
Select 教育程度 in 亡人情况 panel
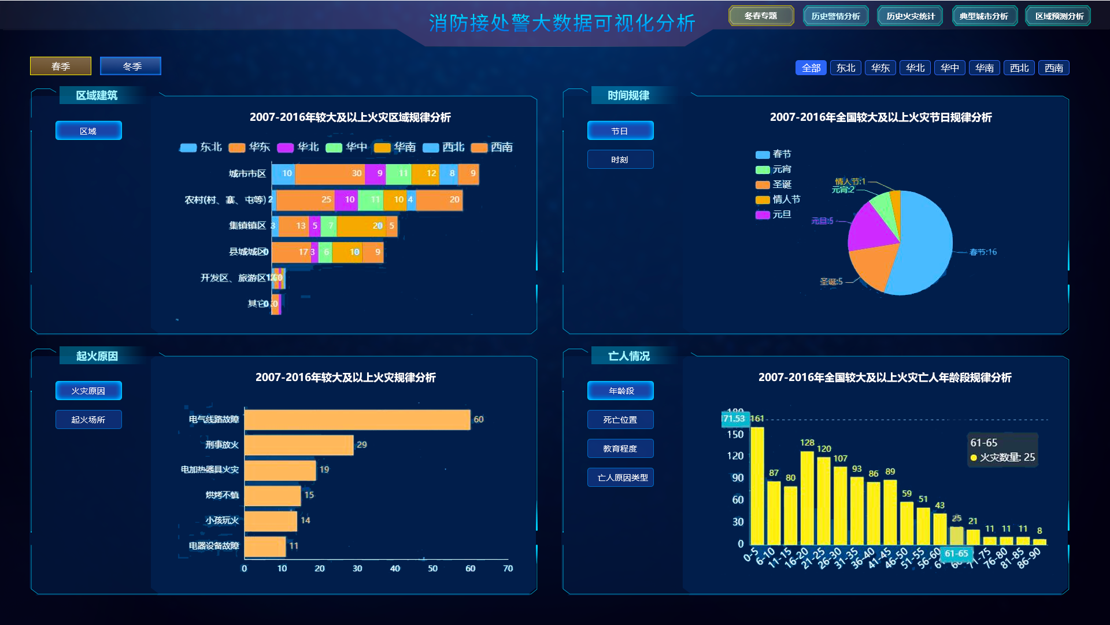coord(620,449)
